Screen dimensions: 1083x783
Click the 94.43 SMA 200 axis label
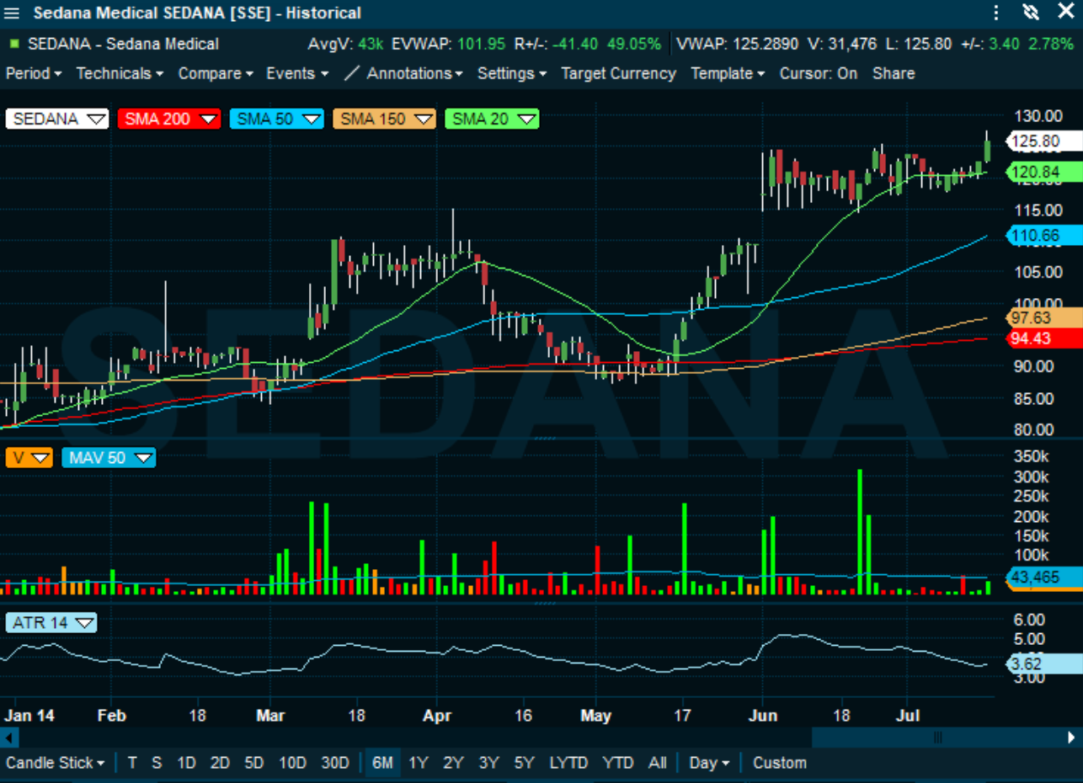tap(1044, 338)
